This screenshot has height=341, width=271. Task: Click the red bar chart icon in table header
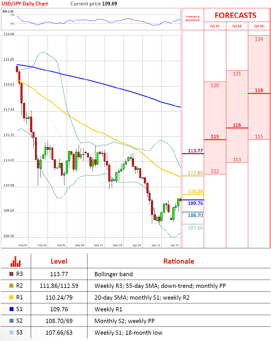pos(15,261)
